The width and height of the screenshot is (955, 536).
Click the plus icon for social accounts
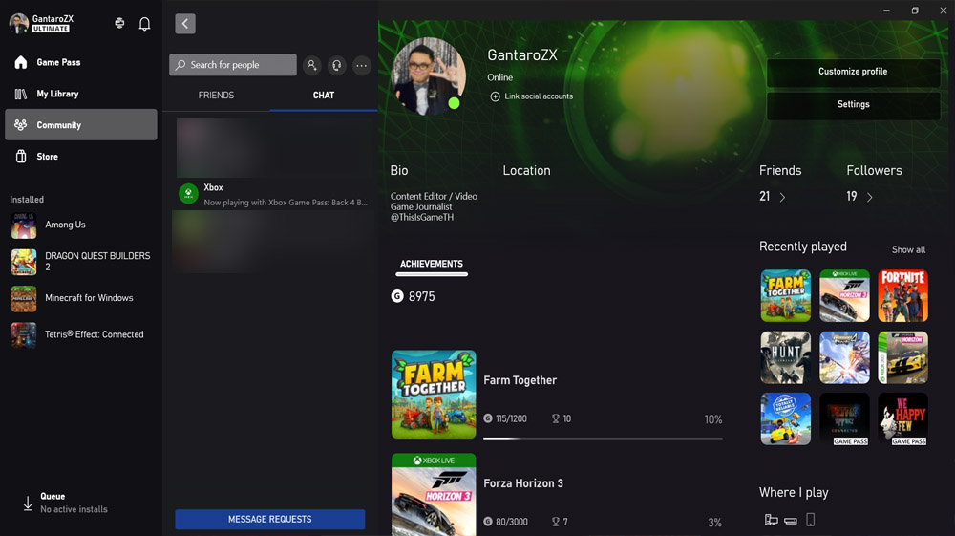(495, 96)
